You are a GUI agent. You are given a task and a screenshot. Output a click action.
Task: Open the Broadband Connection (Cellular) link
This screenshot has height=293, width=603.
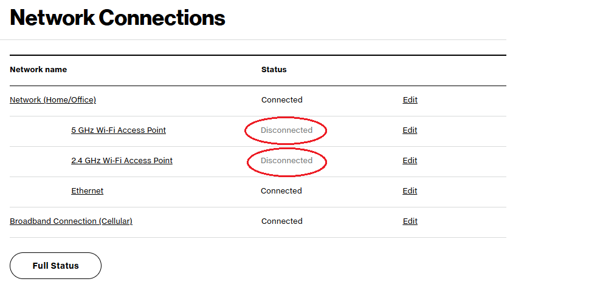click(x=71, y=221)
